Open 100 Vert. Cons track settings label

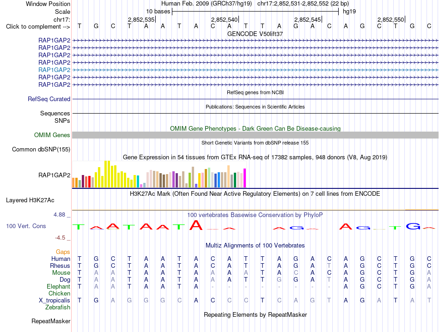[x=26, y=226]
